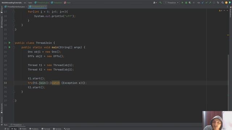
Task: Click the Ons obj1 = new Ons(); line
Action: [44, 52]
